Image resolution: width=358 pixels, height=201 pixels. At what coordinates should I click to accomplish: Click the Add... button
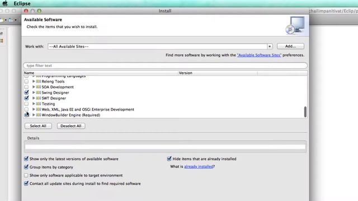tap(290, 46)
